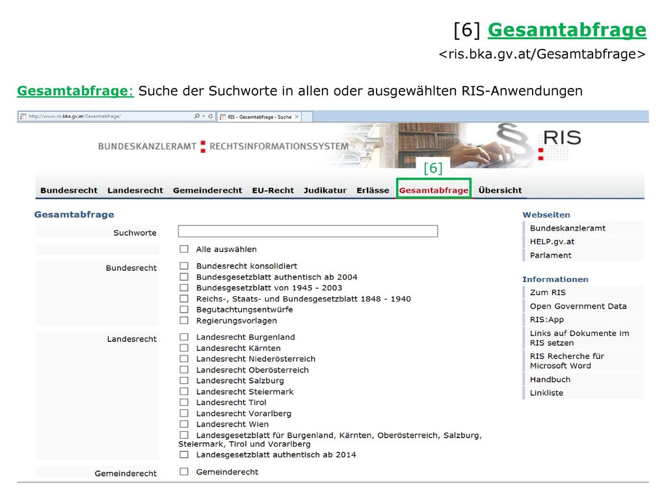Screen dimensions: 666x500
Task: Open the Landesrecht navigation menu item
Action: click(x=135, y=191)
